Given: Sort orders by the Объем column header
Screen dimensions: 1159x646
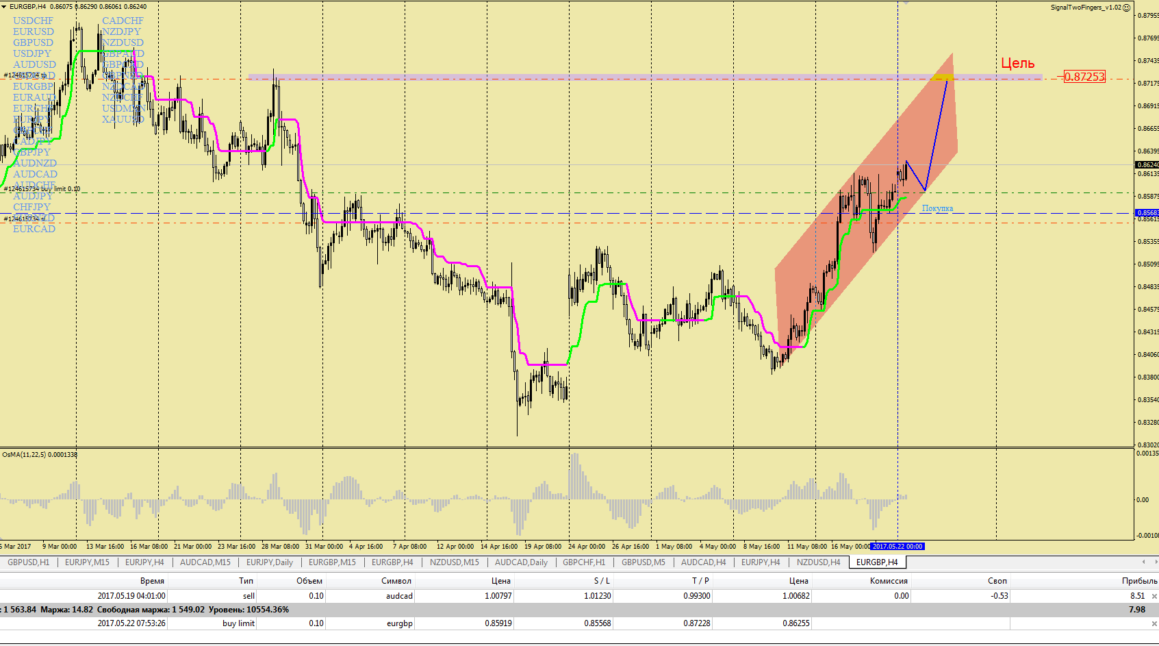Looking at the screenshot, I should (x=309, y=581).
